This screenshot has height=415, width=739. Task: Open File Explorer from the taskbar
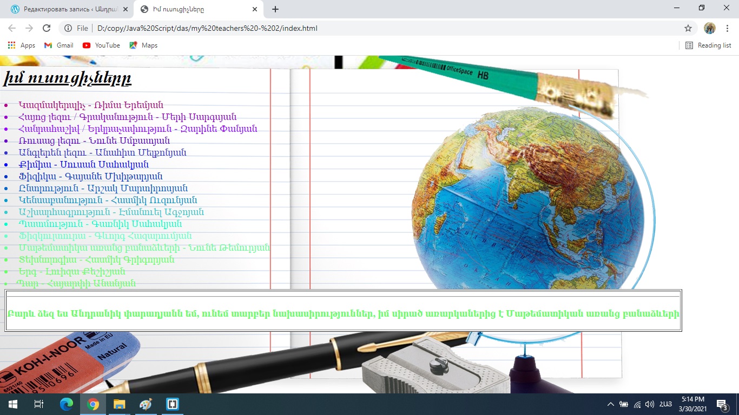click(119, 404)
